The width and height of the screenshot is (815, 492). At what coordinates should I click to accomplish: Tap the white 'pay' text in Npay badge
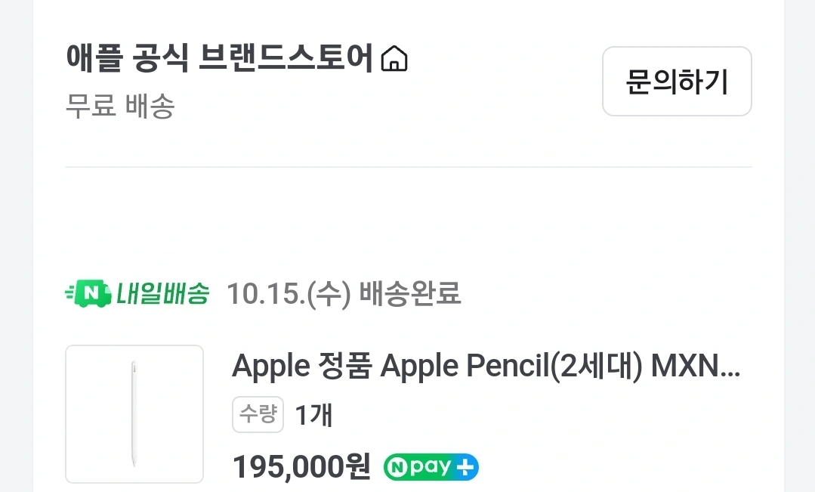[430, 468]
